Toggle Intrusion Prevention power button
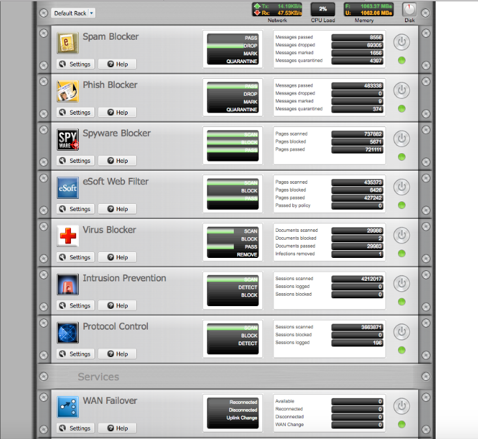This screenshot has width=478, height=439. click(402, 283)
